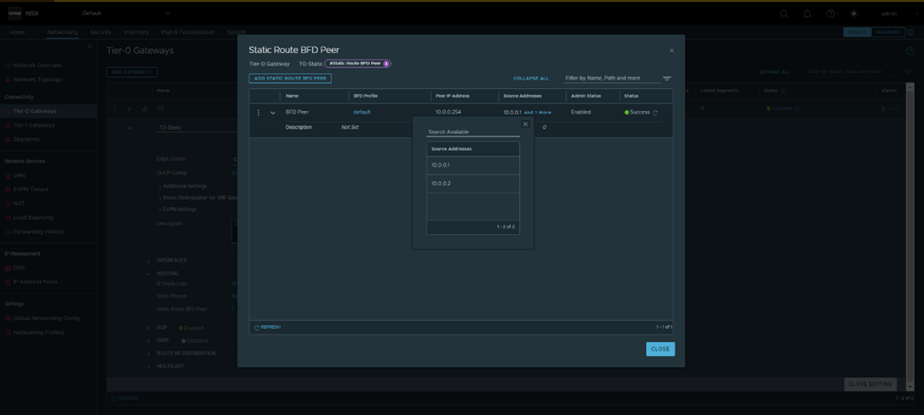Viewport: 924px width, 415px height.
Task: Open the help menu dropdown
Action: pos(831,14)
